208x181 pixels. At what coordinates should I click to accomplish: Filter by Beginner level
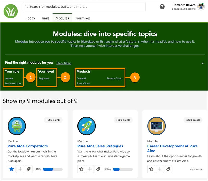44,78
